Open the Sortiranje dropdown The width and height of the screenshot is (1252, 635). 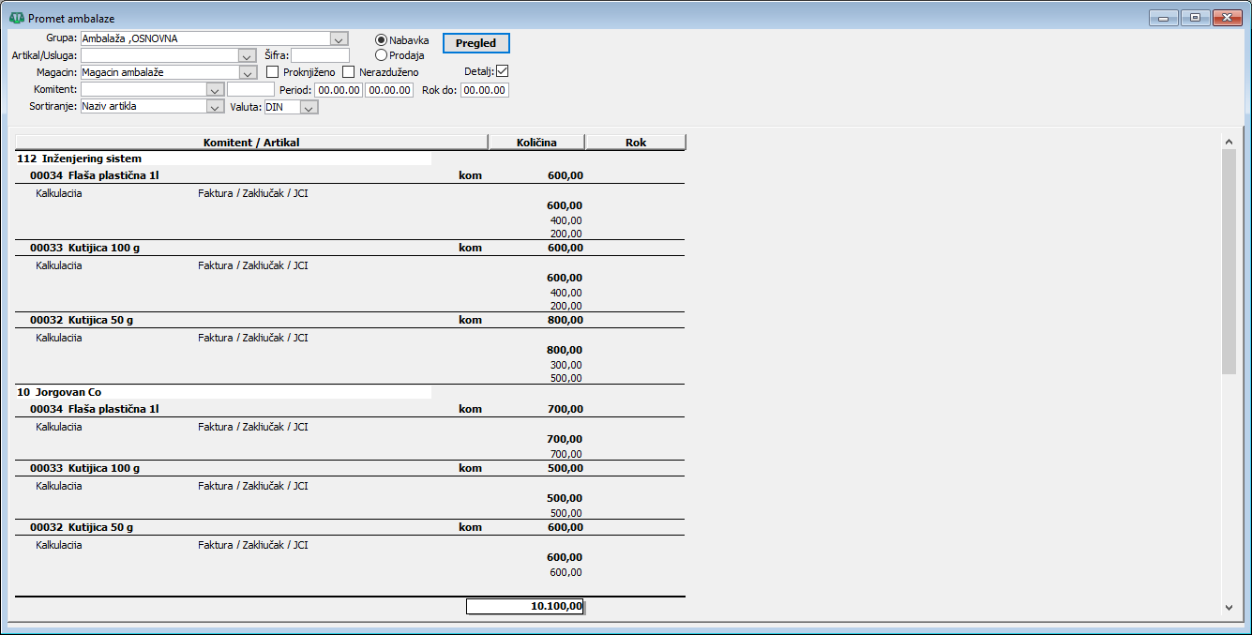point(214,107)
